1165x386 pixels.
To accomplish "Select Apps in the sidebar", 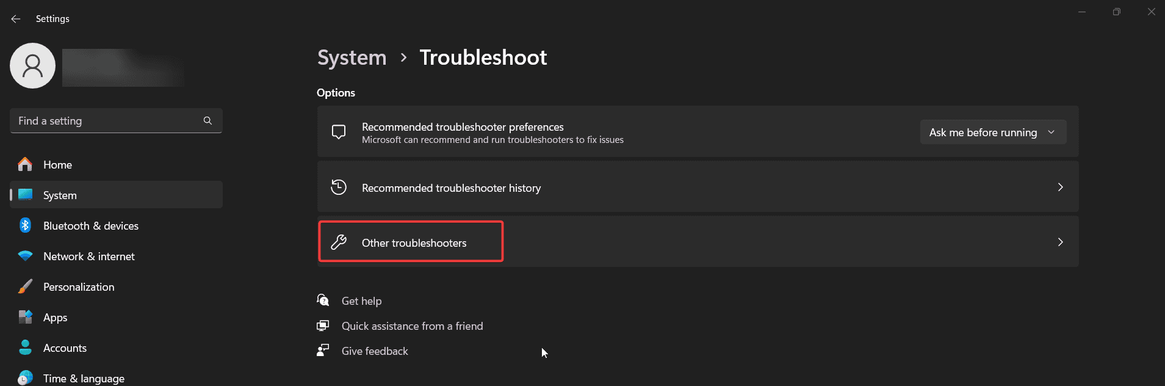I will click(55, 318).
